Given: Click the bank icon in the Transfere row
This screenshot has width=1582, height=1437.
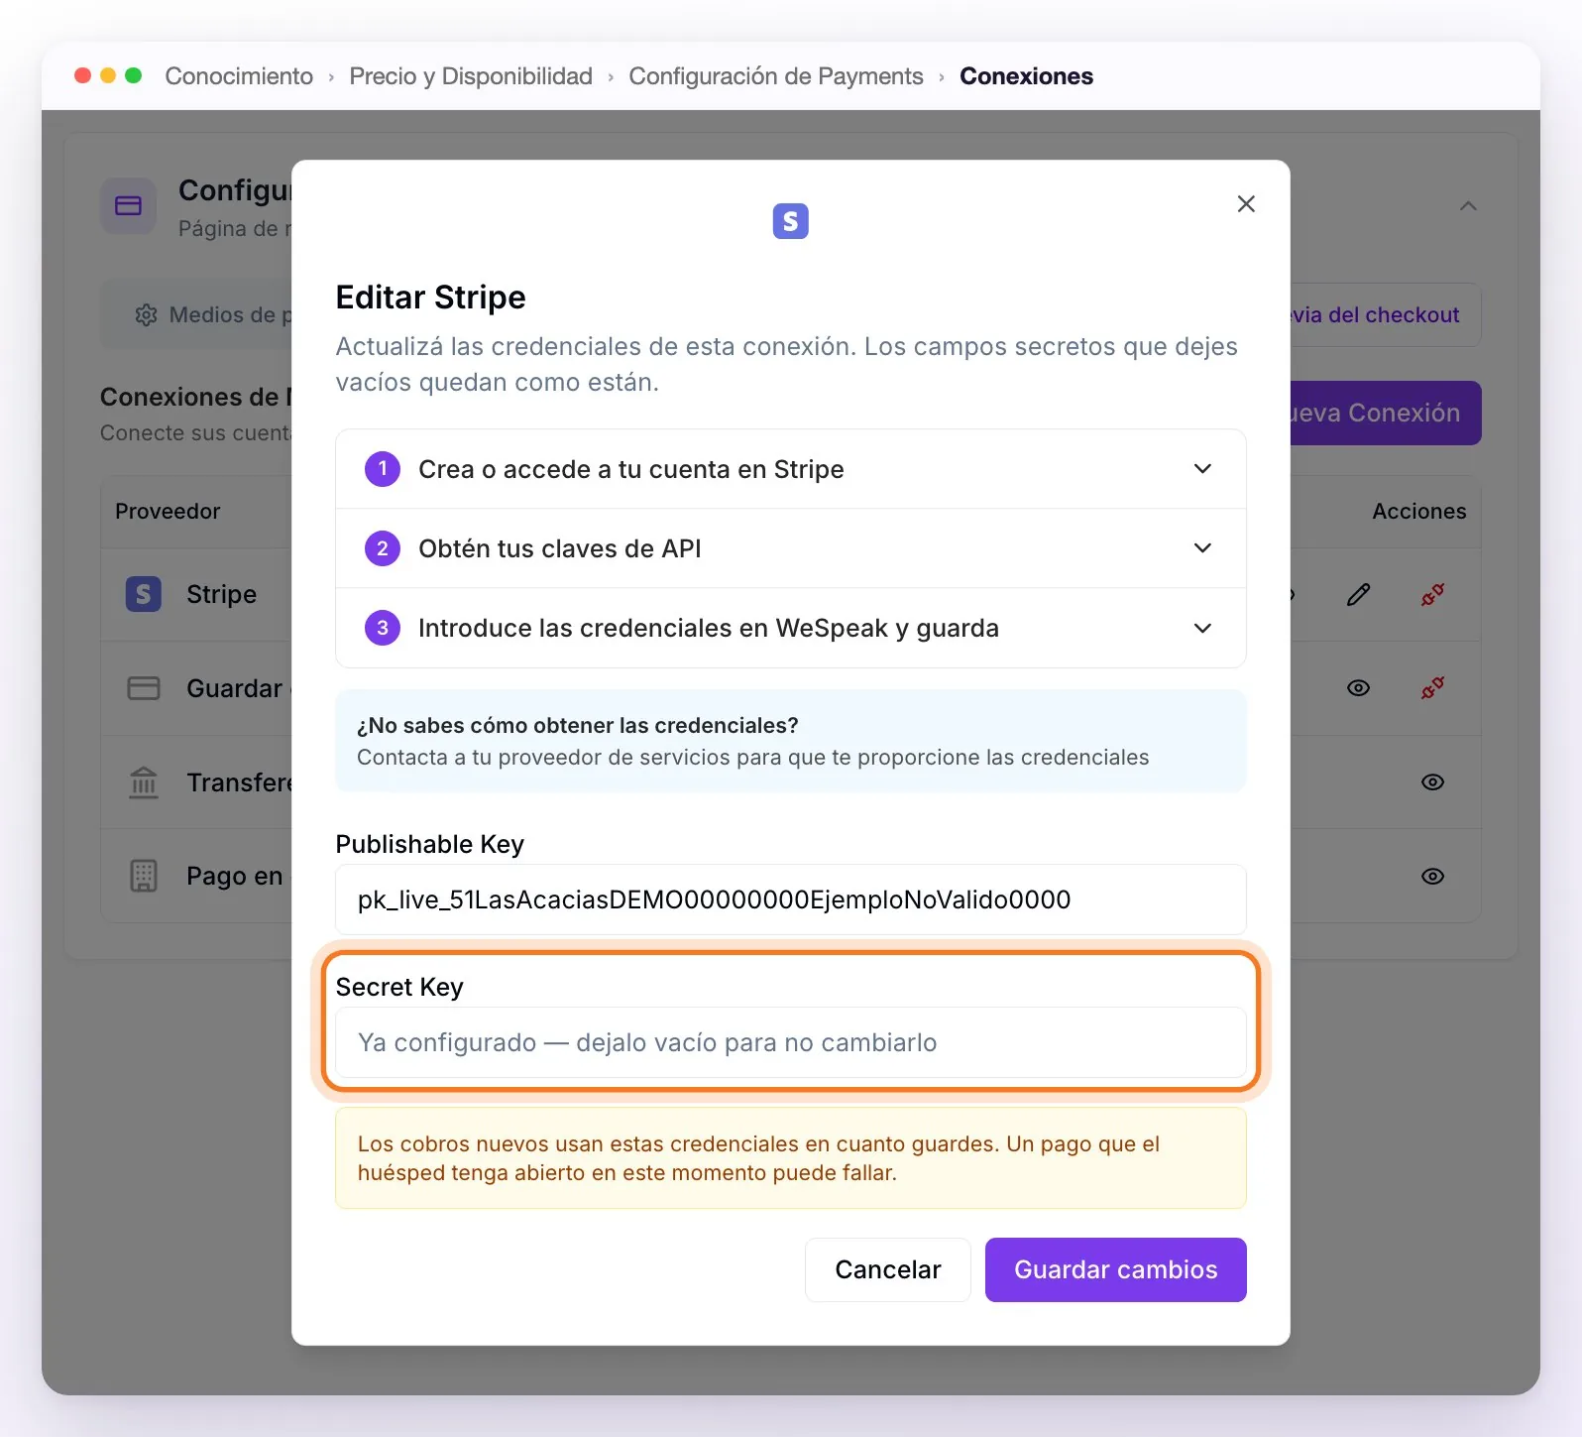Looking at the screenshot, I should click(x=144, y=782).
